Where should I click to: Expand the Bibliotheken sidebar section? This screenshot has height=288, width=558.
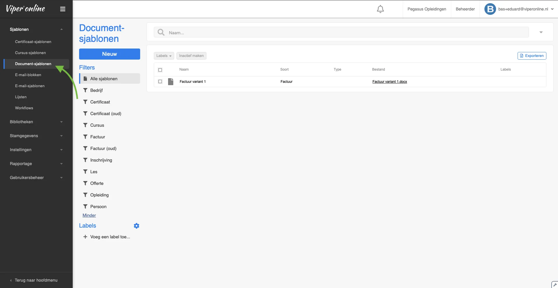click(x=36, y=122)
